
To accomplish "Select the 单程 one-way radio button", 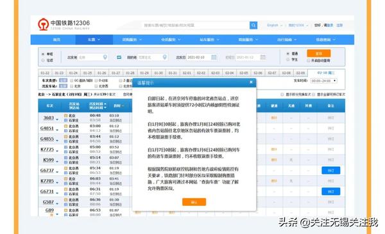I will click(x=43, y=54).
